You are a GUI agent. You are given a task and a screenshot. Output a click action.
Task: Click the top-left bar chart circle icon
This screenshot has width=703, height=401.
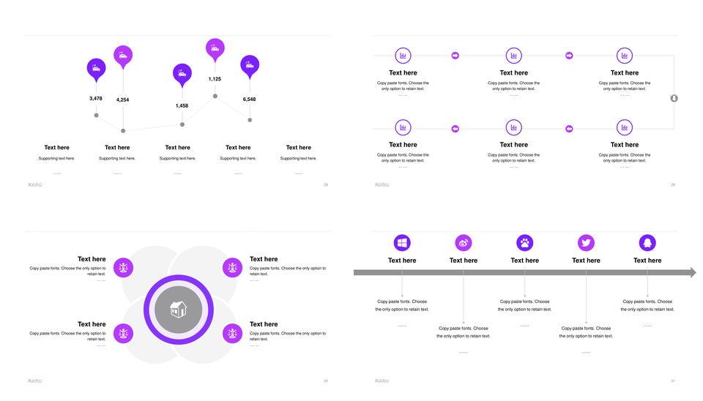[403, 55]
